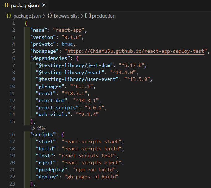Click the JSON icon in the breadcrumb bar
This screenshot has height=188, width=211.
click(9, 16)
